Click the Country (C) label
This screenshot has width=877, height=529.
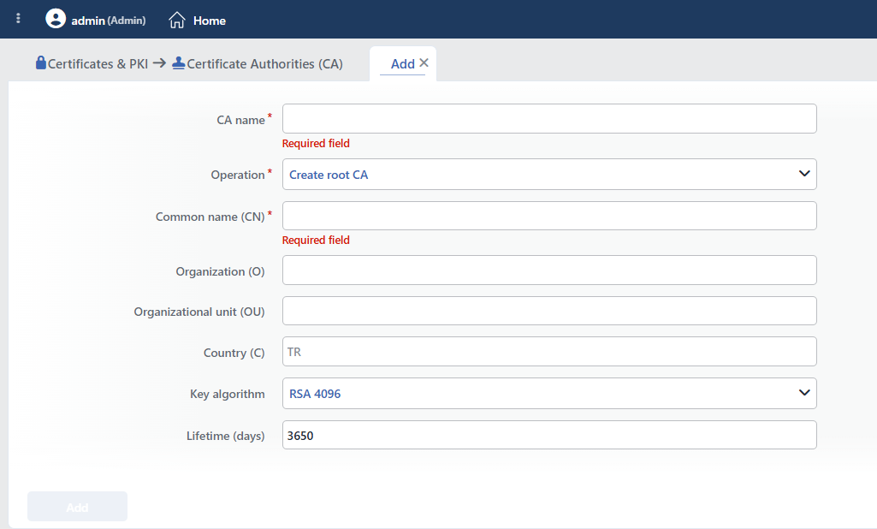pyautogui.click(x=234, y=353)
